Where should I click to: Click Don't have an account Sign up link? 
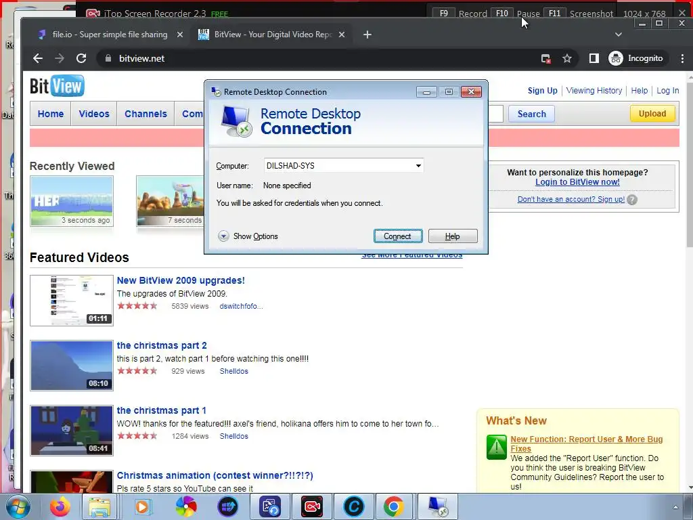[x=571, y=199]
